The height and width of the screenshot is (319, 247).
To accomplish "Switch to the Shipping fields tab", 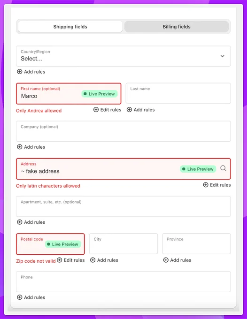I will click(x=70, y=27).
